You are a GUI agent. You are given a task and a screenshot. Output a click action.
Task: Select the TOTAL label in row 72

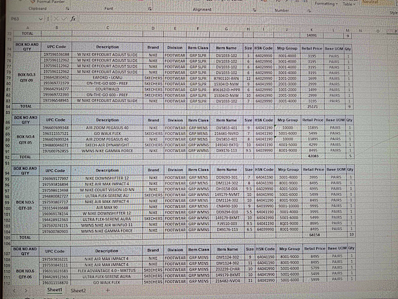tap(27, 33)
